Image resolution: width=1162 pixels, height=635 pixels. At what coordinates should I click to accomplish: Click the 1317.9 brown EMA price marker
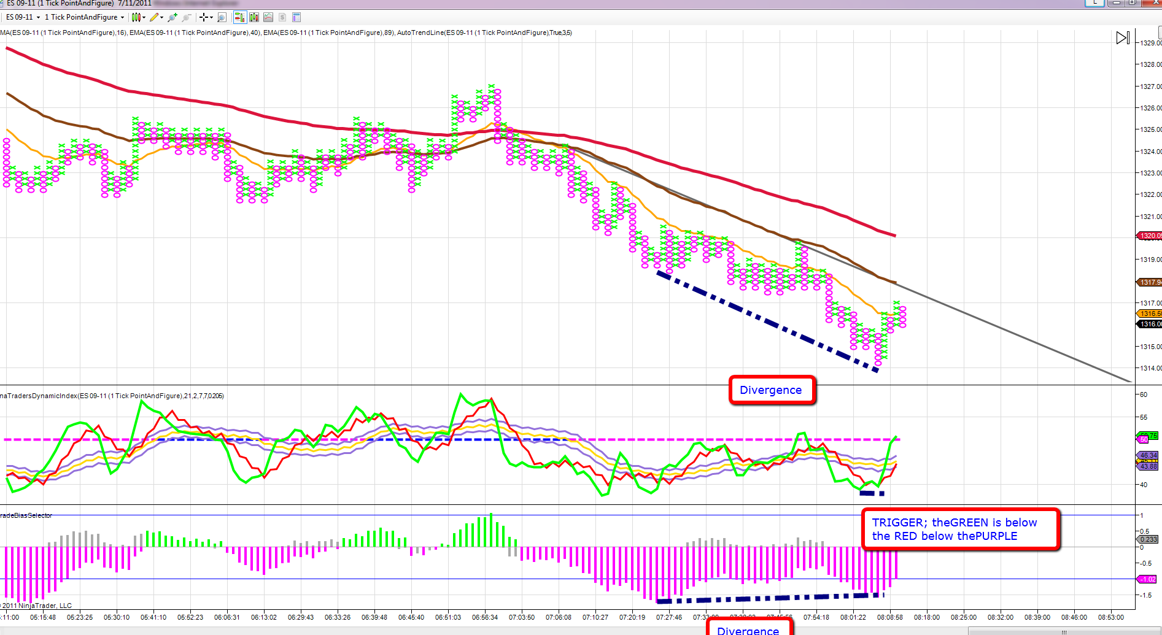[x=1148, y=282]
